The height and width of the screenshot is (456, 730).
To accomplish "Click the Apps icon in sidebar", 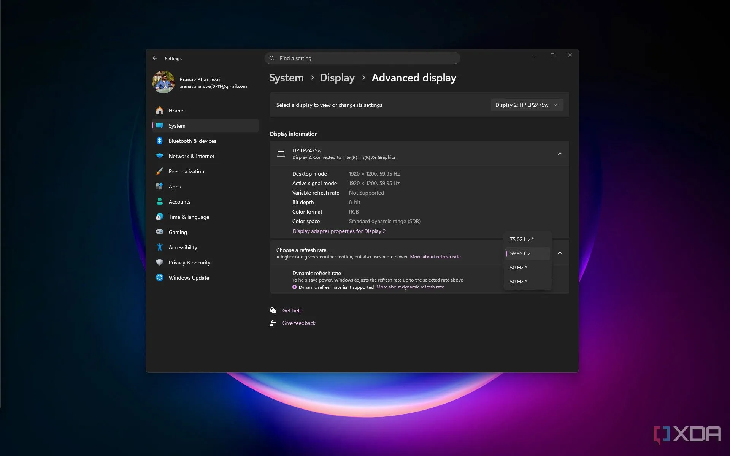I will click(x=160, y=186).
